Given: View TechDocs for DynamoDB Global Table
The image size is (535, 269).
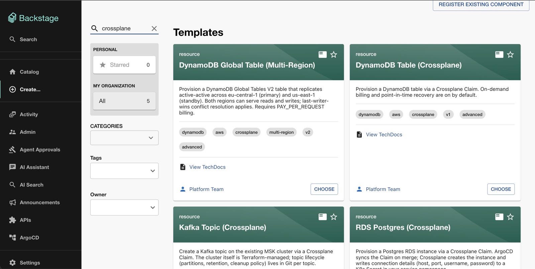Looking at the screenshot, I should coord(207,167).
